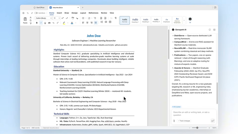Screen dimensions: 238x134
Task: Switch to the References tab
Action: pyautogui.click(x=93, y=13)
